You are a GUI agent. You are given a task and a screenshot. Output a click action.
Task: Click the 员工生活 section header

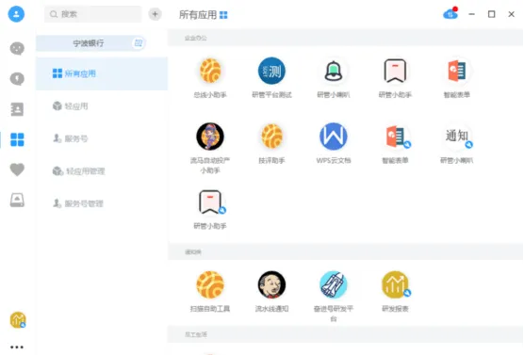click(196, 334)
